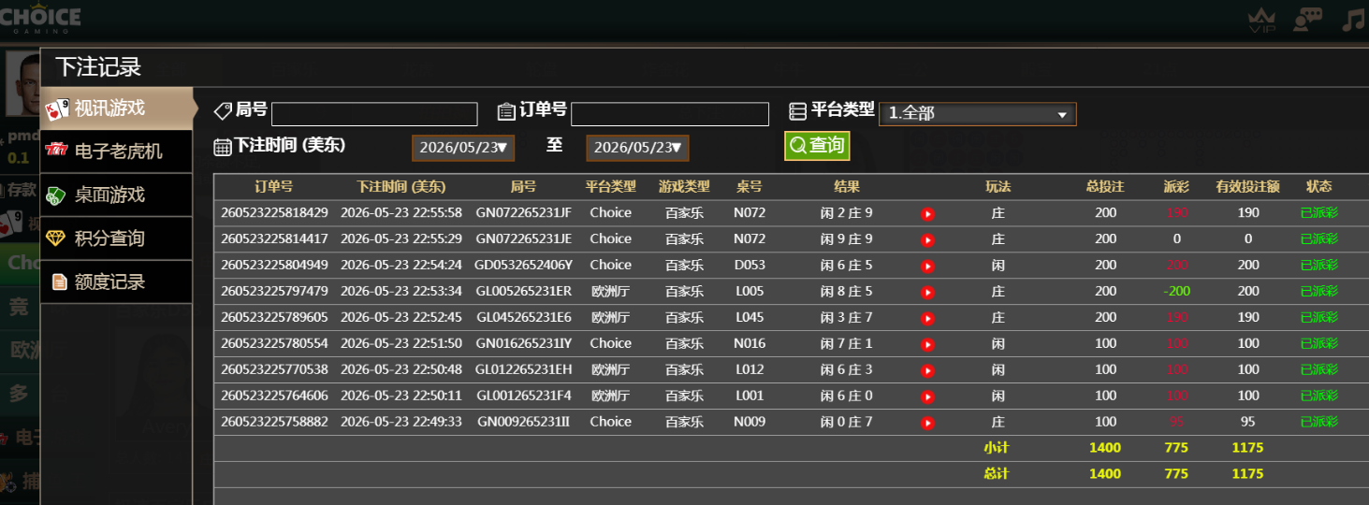Viewport: 1369px width, 505px height.
Task: Play video for order 260523225780554
Action: [x=927, y=344]
